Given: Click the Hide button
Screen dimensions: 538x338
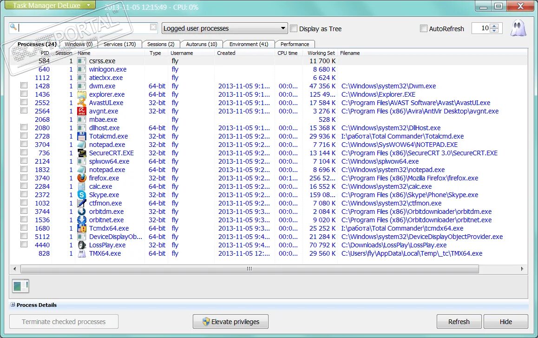Looking at the screenshot, I should pyautogui.click(x=506, y=322).
